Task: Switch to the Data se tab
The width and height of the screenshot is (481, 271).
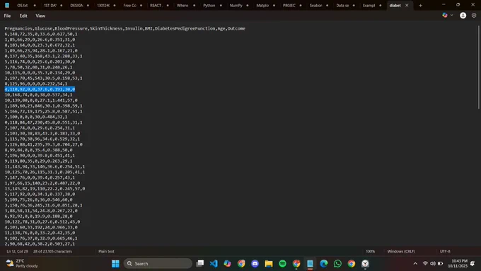Action: click(x=342, y=6)
